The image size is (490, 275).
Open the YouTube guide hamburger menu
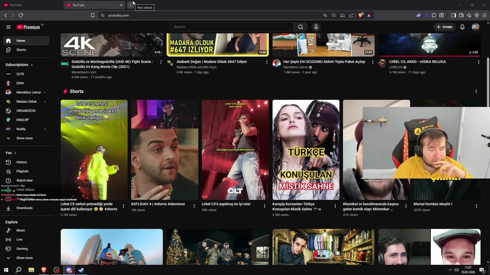click(x=8, y=27)
